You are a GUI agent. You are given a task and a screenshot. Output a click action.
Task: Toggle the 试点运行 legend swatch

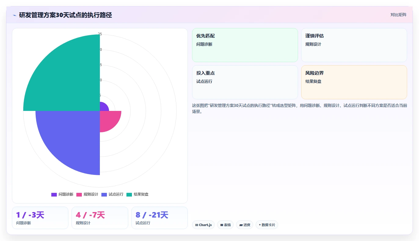coord(104,194)
